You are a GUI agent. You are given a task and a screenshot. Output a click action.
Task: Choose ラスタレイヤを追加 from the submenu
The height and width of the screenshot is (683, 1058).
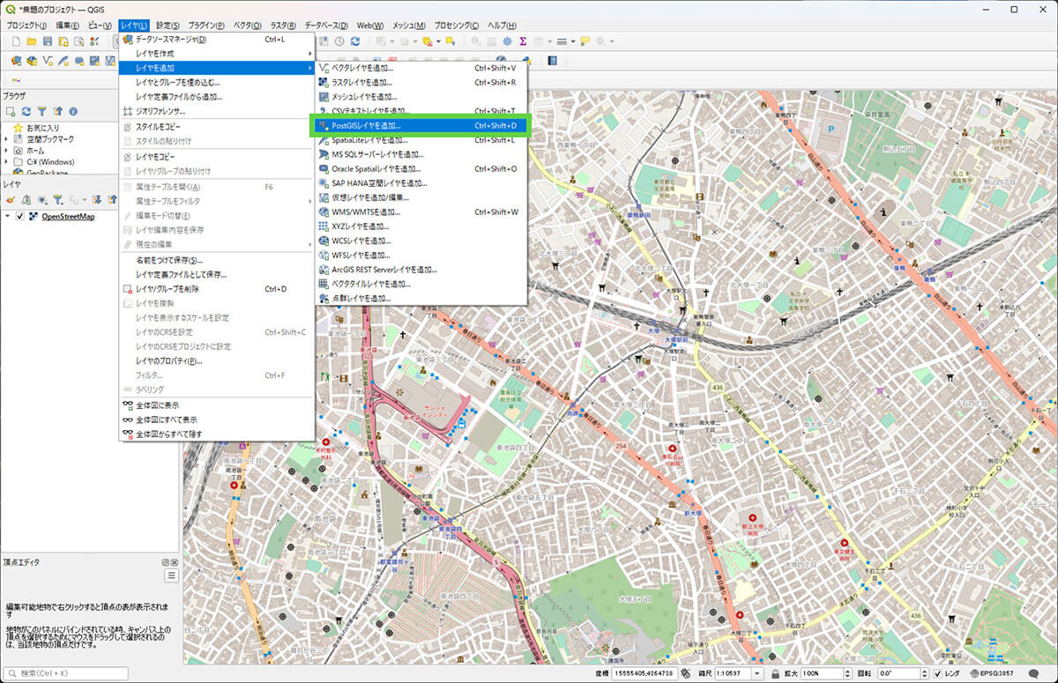pos(421,83)
